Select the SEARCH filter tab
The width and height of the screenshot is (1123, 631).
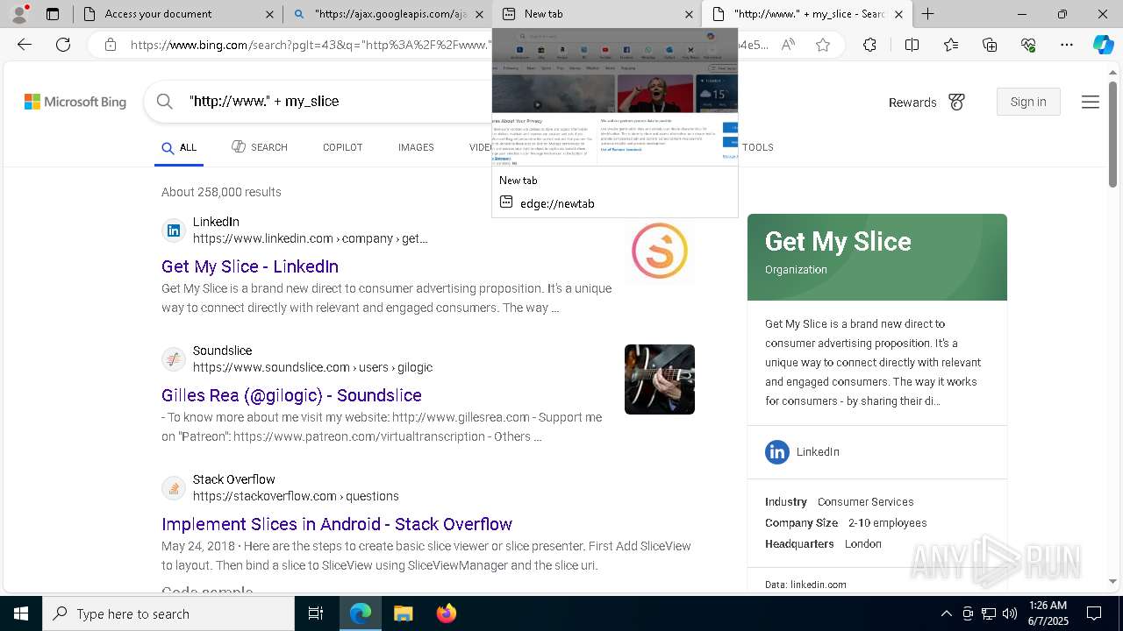[x=260, y=147]
